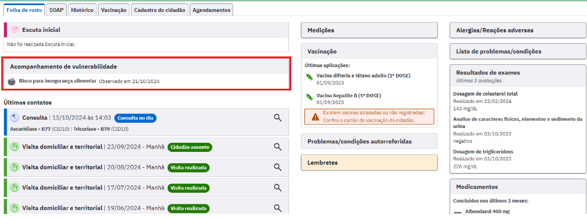
Task: Click the apple icon for food insecurity risk
Action: coord(11,81)
